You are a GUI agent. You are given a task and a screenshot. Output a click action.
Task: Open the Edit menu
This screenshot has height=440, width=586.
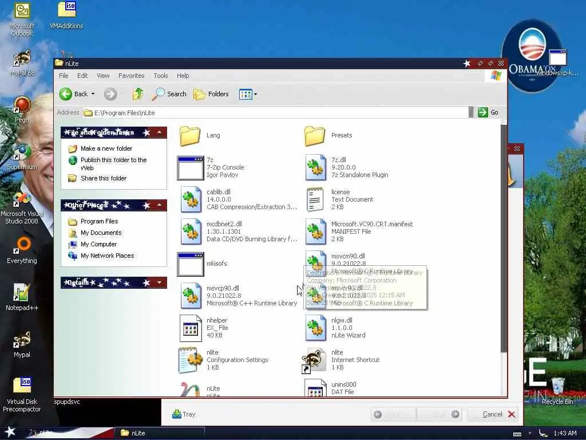[x=82, y=76]
